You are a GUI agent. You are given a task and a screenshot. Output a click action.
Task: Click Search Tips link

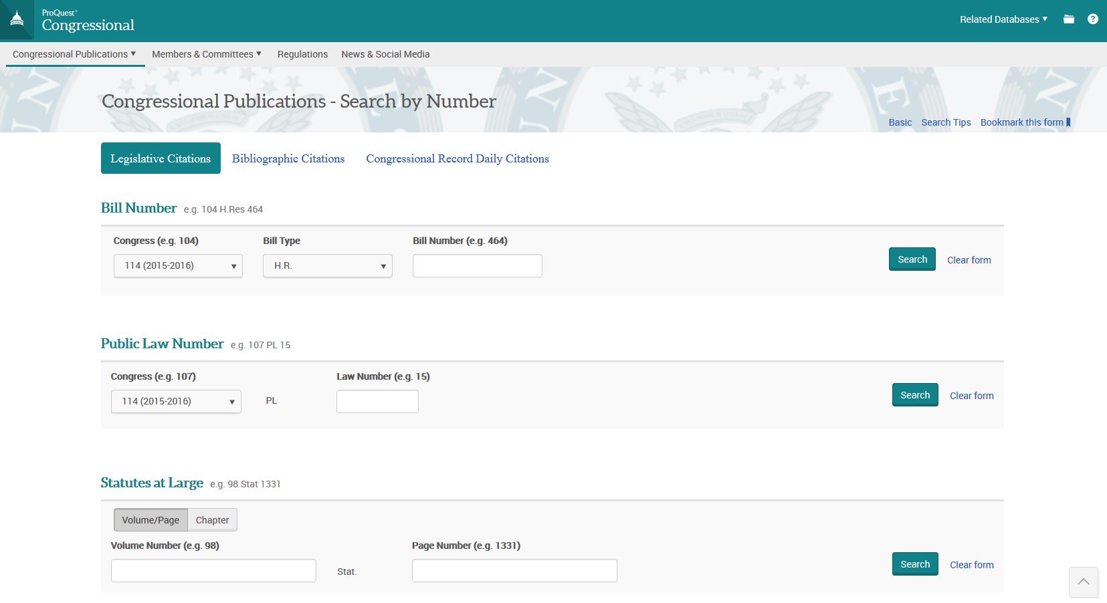pyautogui.click(x=945, y=122)
